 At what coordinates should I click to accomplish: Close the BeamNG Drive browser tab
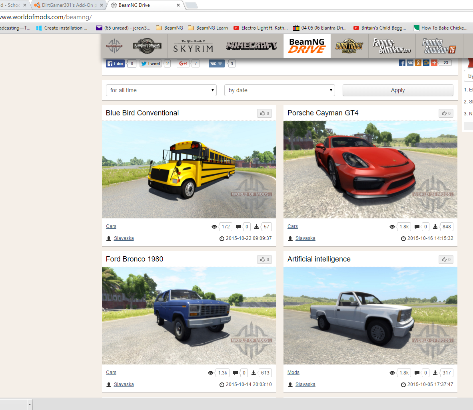coord(178,5)
